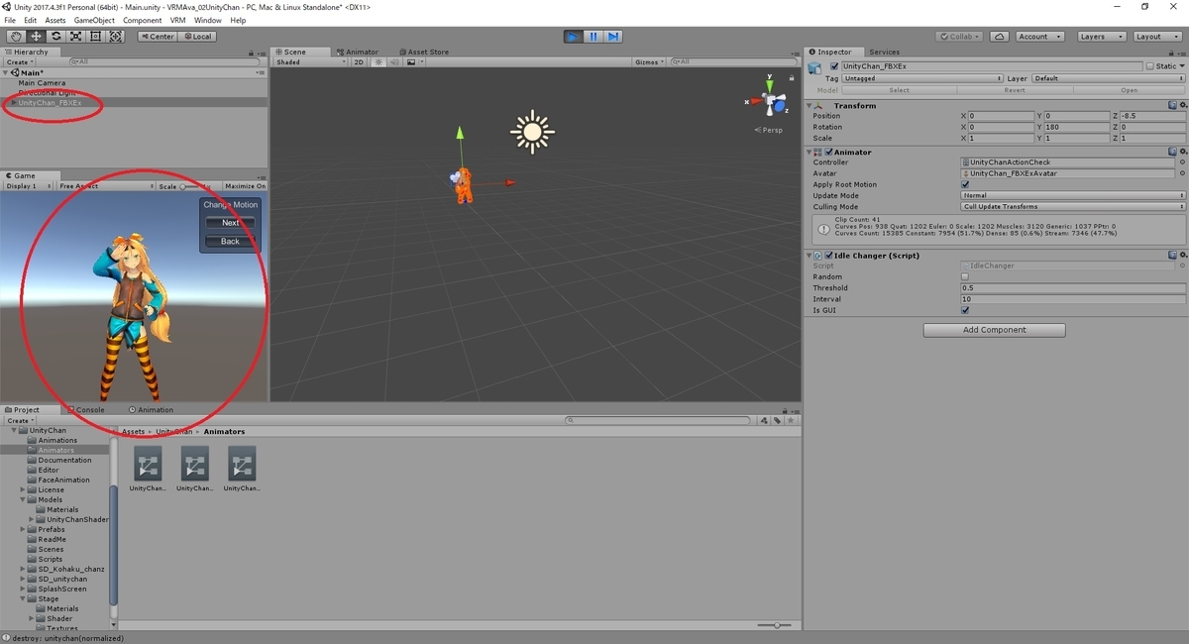Image resolution: width=1189 pixels, height=644 pixels.
Task: Switch to the Console tab
Action: tap(86, 409)
